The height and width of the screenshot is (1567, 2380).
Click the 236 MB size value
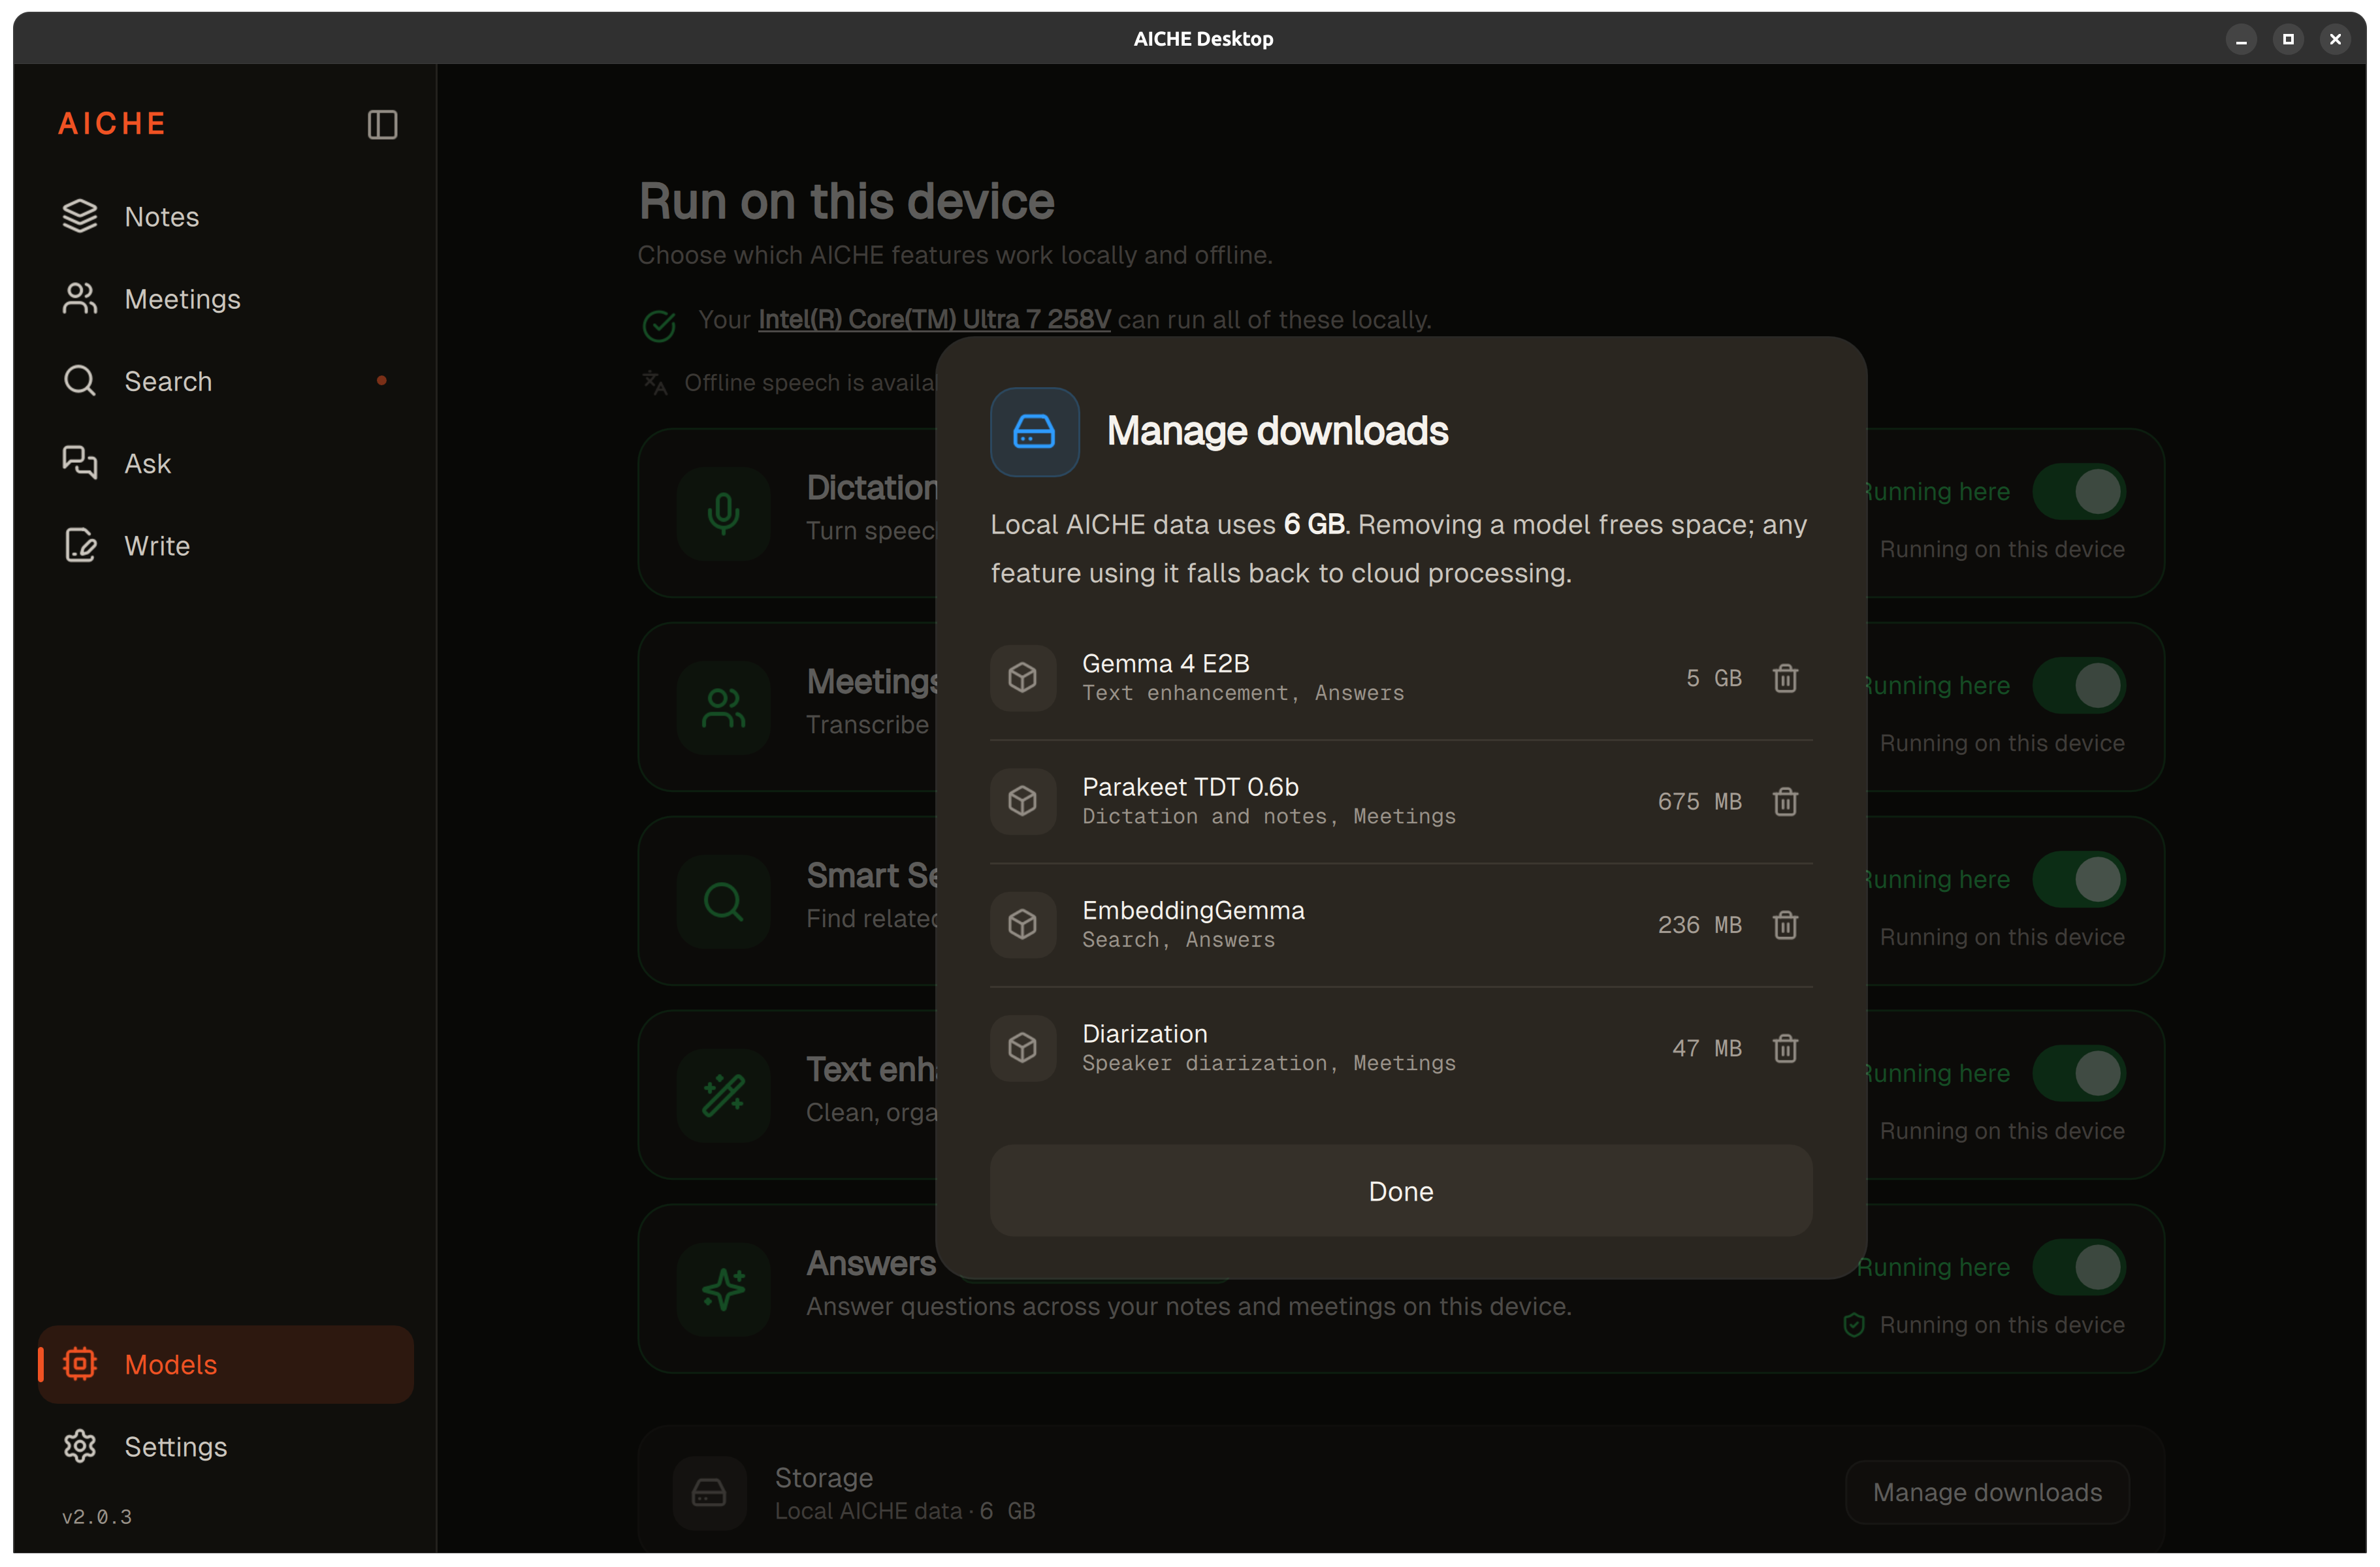click(1700, 925)
